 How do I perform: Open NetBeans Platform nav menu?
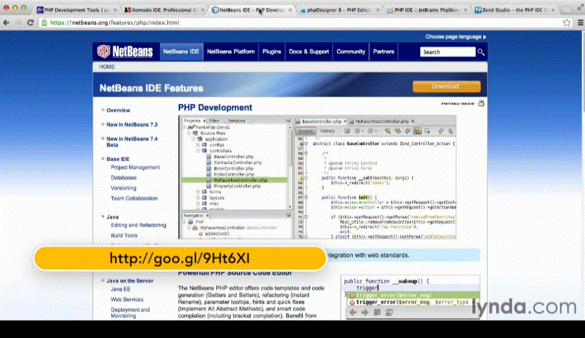tap(230, 52)
